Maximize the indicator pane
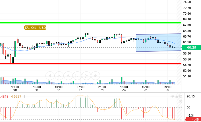 (x=181, y=96)
